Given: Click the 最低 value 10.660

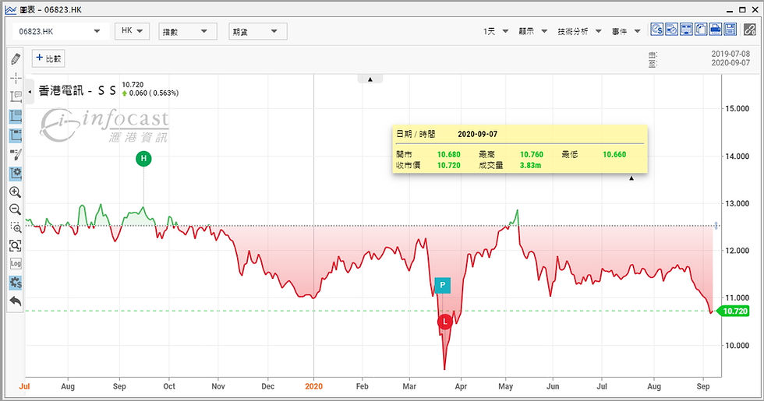Looking at the screenshot, I should (x=614, y=154).
